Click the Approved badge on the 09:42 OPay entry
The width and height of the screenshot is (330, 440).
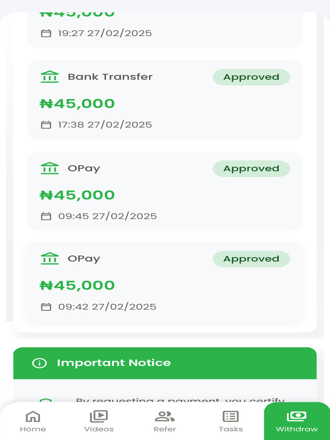(251, 259)
